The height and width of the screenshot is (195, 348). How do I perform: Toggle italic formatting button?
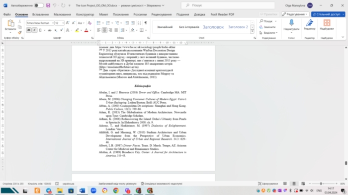click(34, 30)
